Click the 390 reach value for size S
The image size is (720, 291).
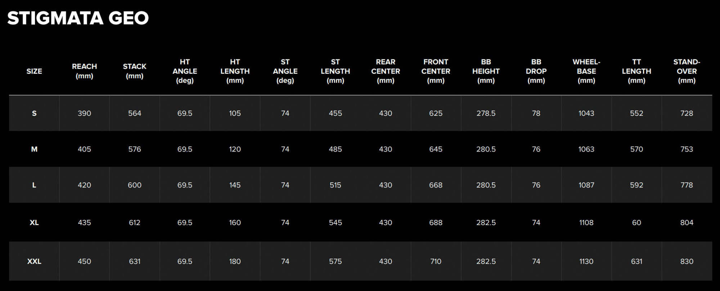pos(84,113)
